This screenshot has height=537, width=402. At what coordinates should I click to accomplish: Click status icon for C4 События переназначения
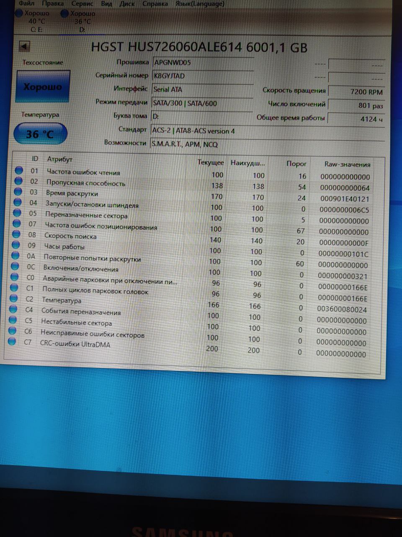13,309
